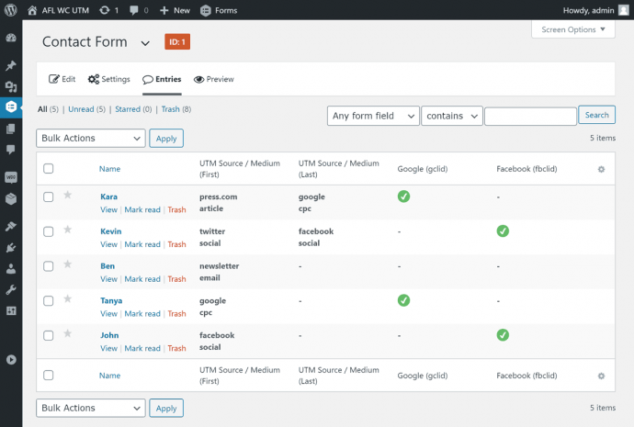634x427 pixels.
Task: Expand the Contact Form switcher chevron
Action: click(145, 43)
